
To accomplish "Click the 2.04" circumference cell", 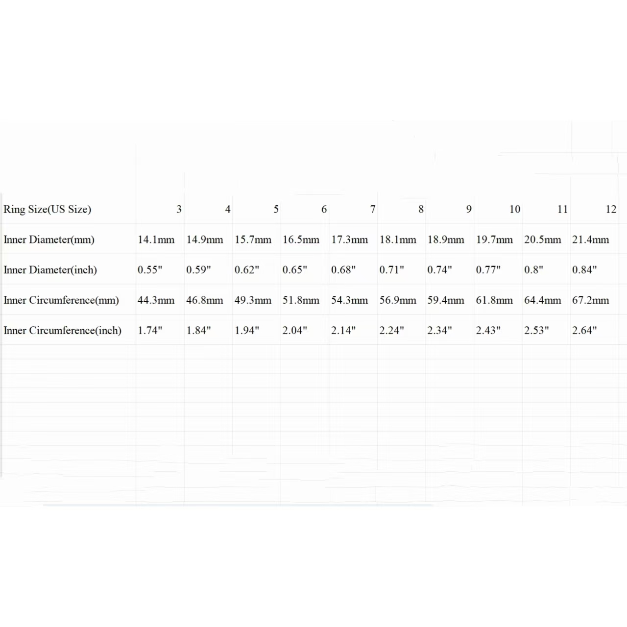I will [294, 331].
